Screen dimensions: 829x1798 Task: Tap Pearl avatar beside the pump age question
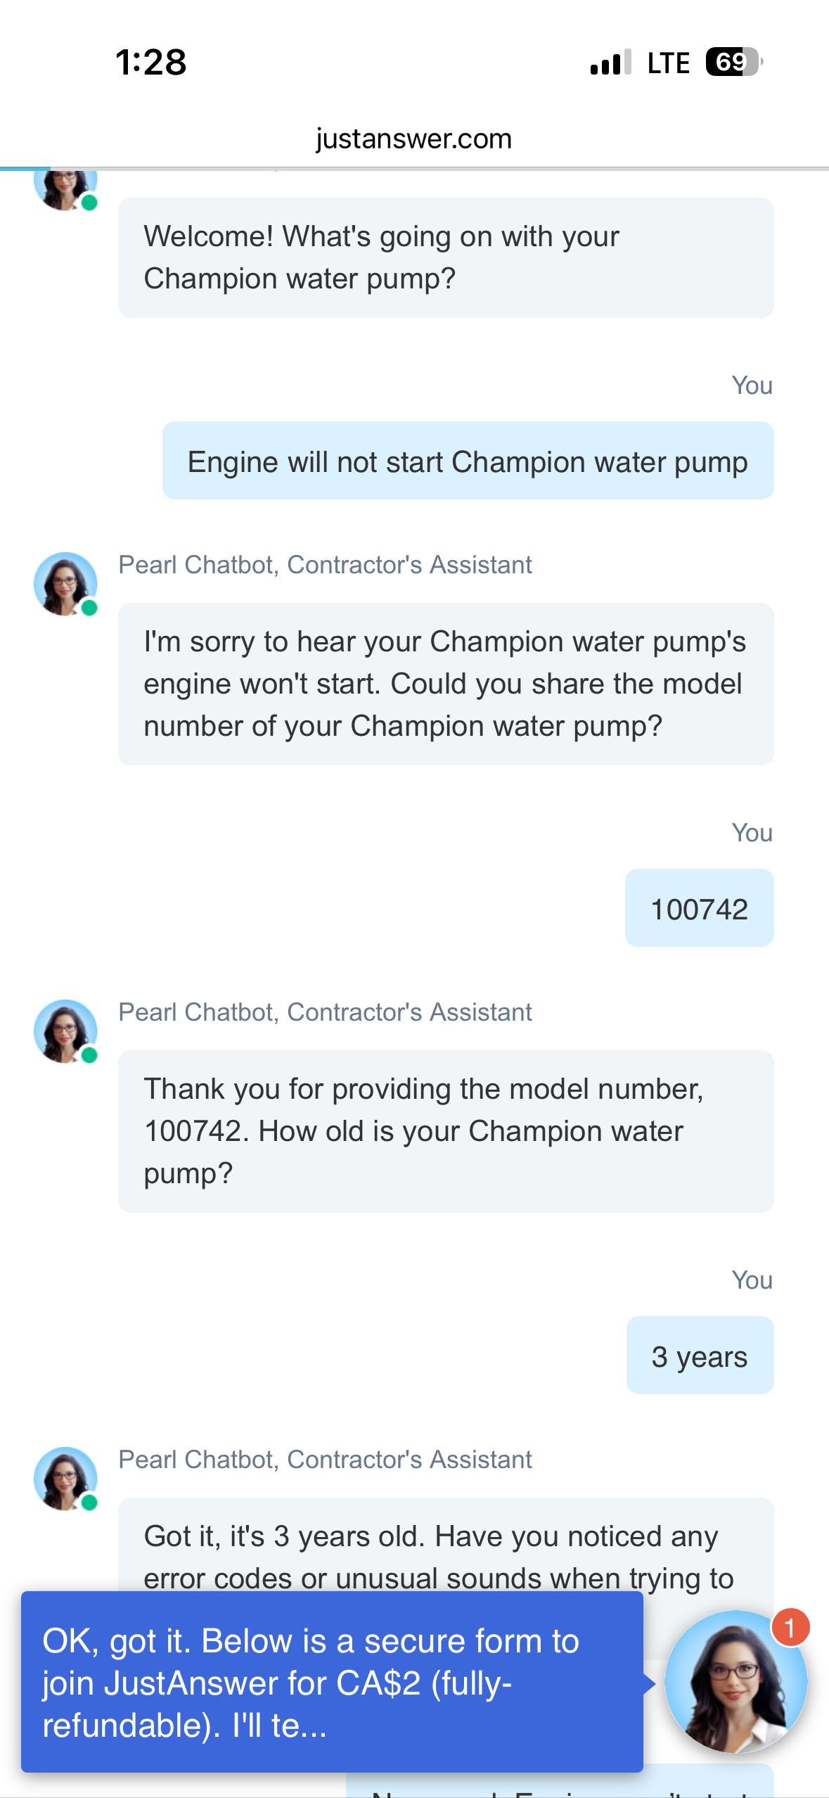click(65, 1031)
